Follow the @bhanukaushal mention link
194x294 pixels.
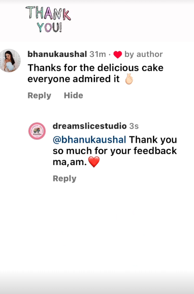tap(89, 140)
